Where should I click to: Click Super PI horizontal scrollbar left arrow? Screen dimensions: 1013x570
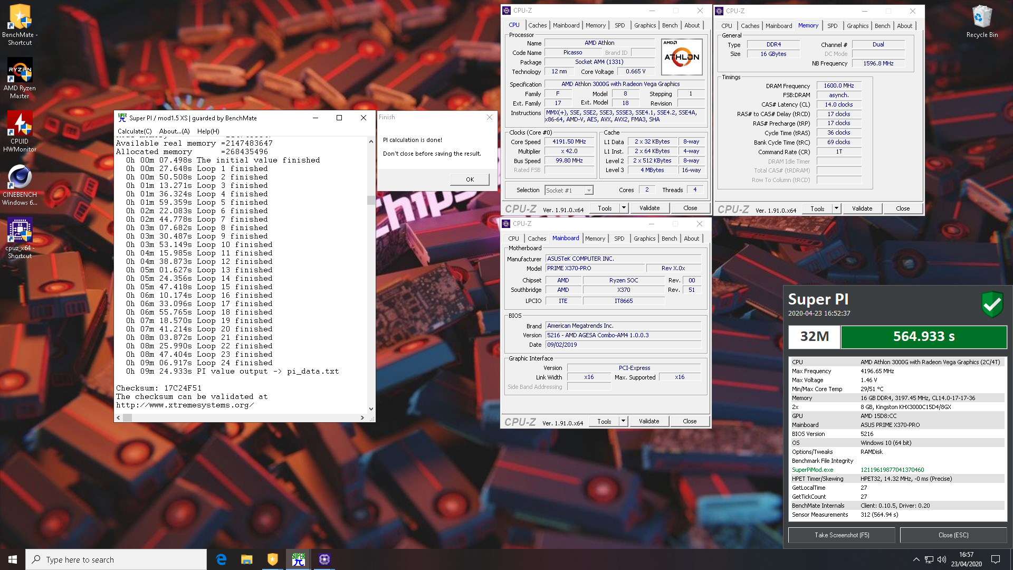pos(118,417)
